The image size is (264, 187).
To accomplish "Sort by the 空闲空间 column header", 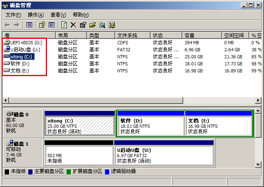I will [235, 35].
